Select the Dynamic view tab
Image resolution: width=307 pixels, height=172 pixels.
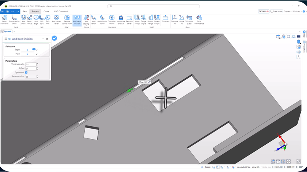[7, 31]
